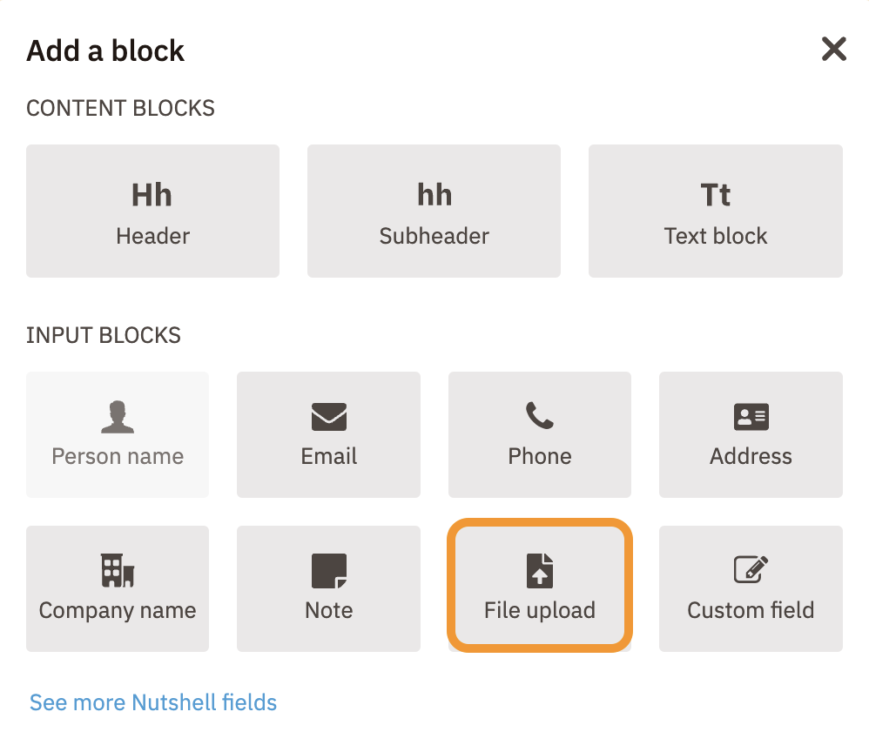This screenshot has height=752, width=869.
Task: Select the Header label text
Action: [152, 236]
